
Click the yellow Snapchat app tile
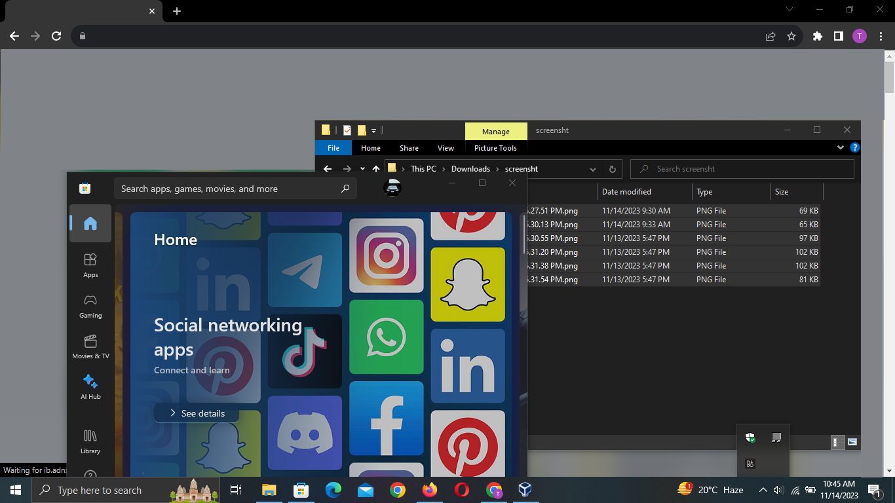(468, 284)
